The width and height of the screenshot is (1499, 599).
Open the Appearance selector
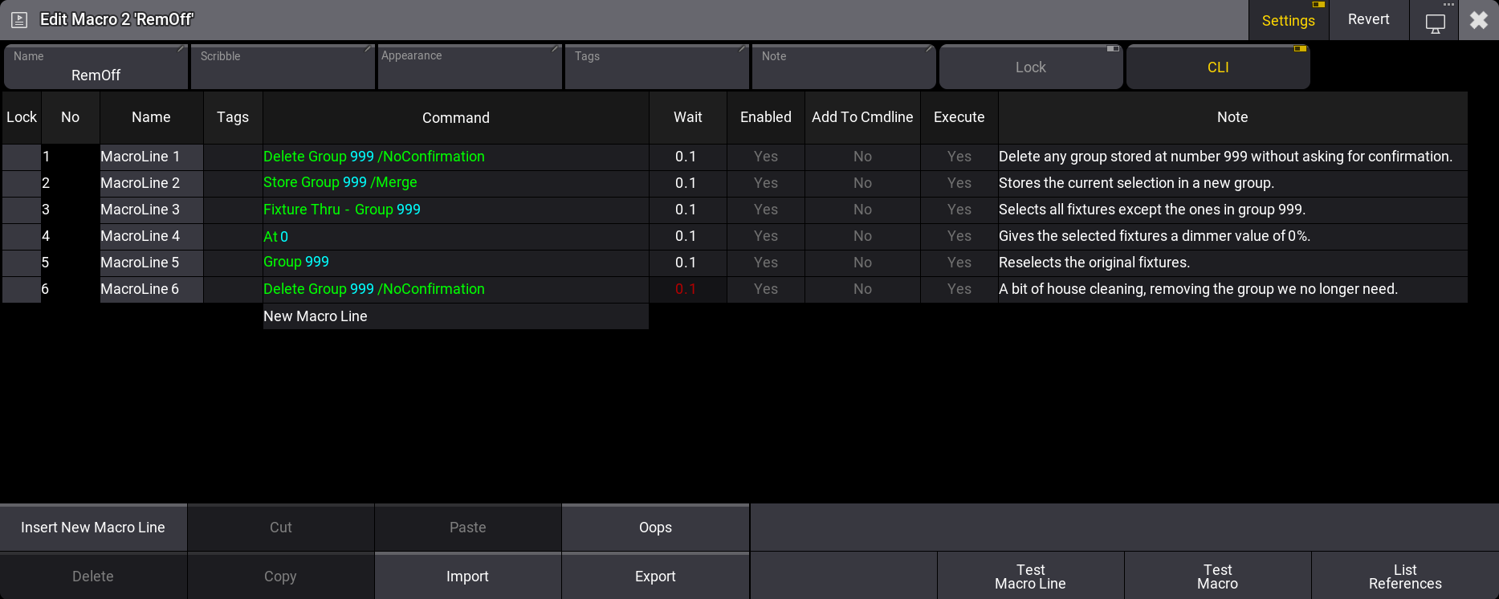(x=470, y=67)
